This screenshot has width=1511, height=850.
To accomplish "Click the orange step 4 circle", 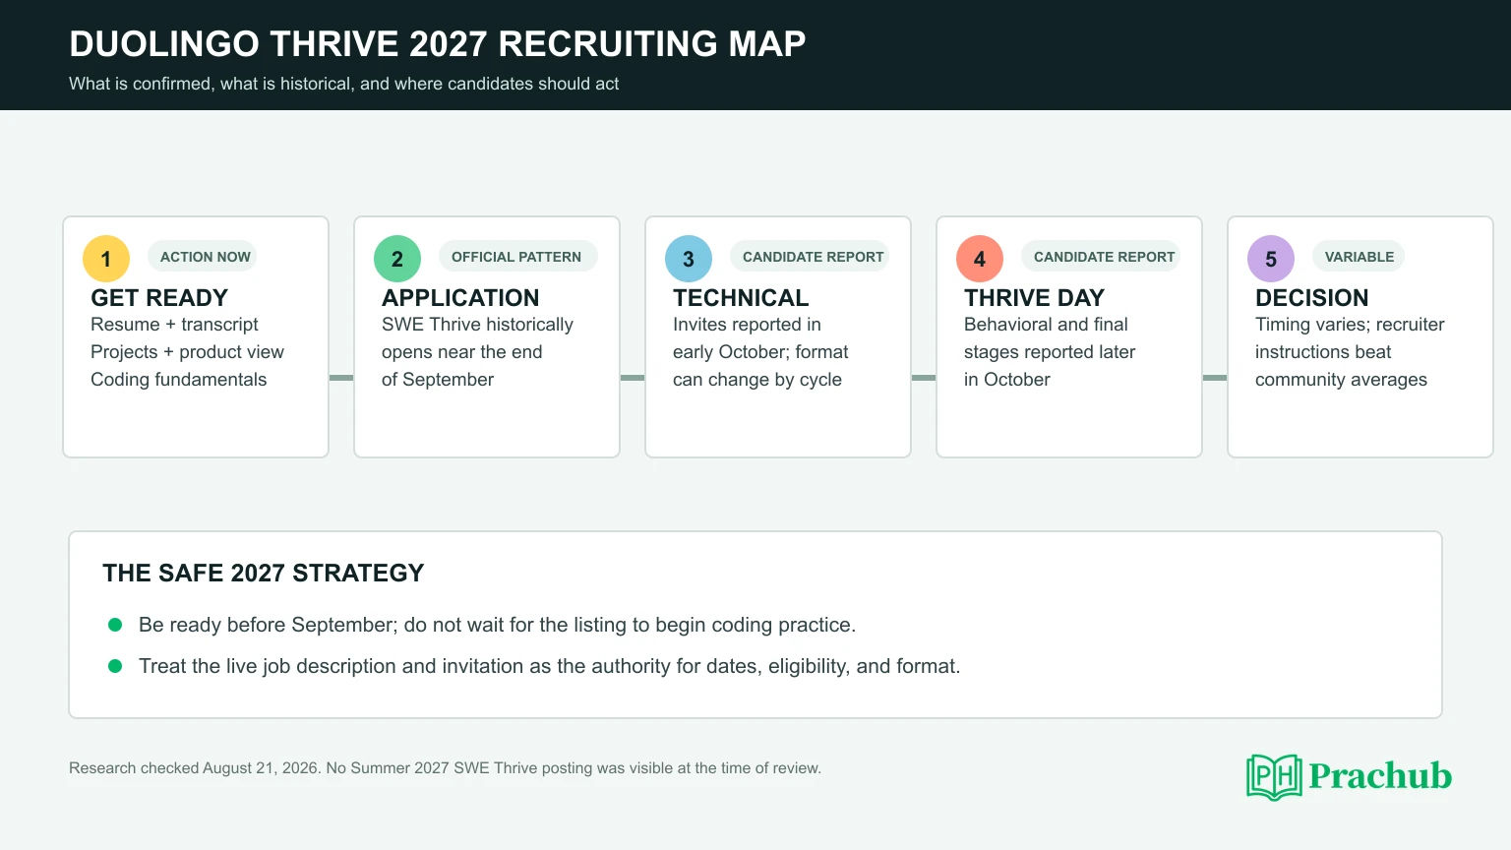I will pos(980,259).
